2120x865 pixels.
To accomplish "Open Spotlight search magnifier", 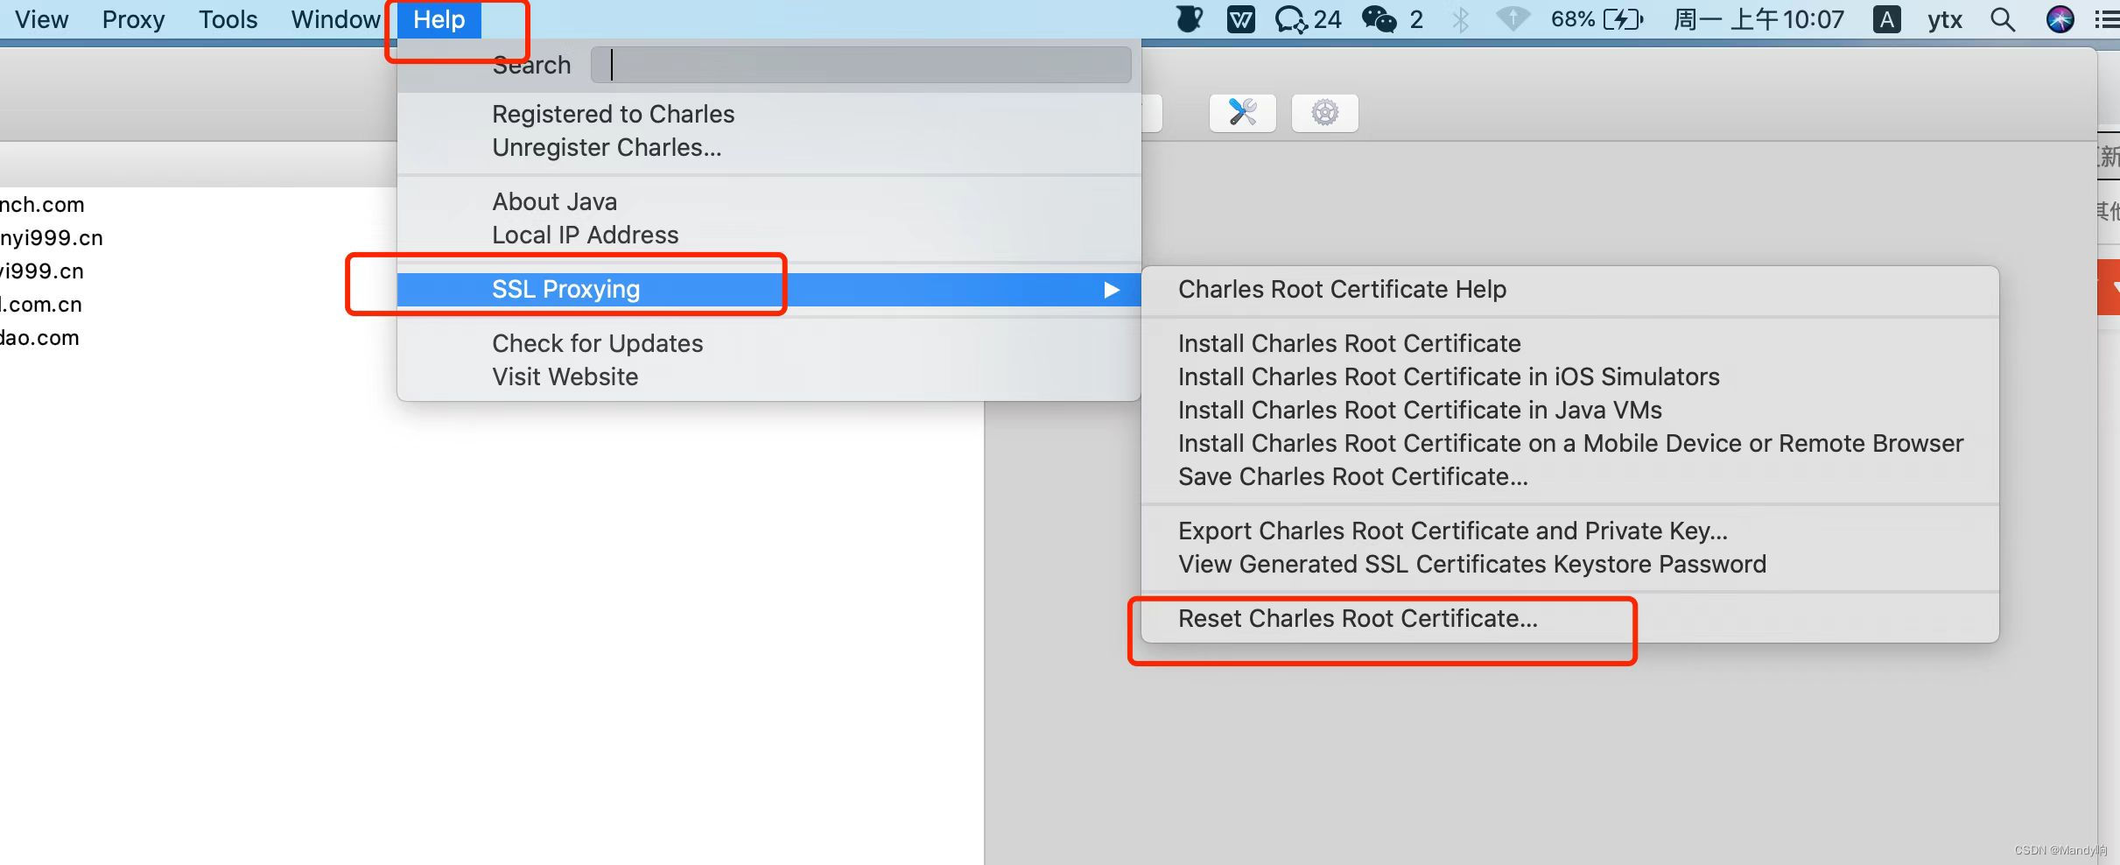I will pos(2003,19).
